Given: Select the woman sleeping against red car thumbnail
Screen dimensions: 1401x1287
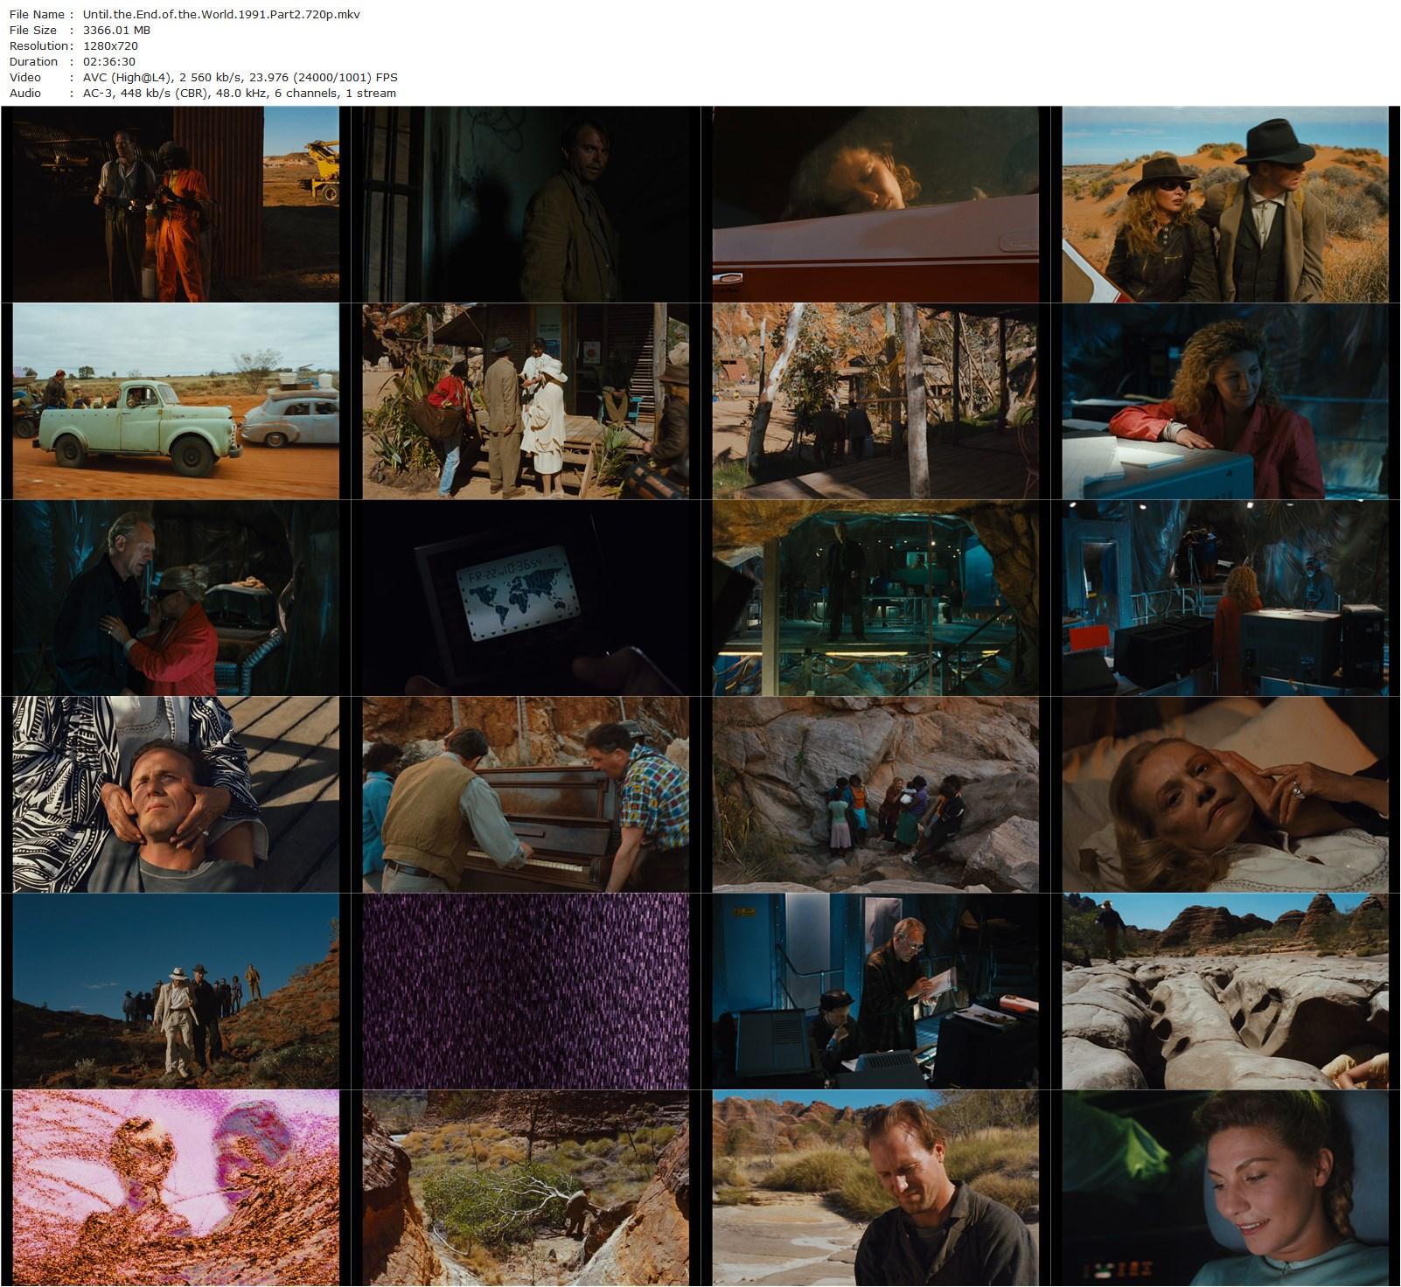Looking at the screenshot, I should pyautogui.click(x=875, y=205).
